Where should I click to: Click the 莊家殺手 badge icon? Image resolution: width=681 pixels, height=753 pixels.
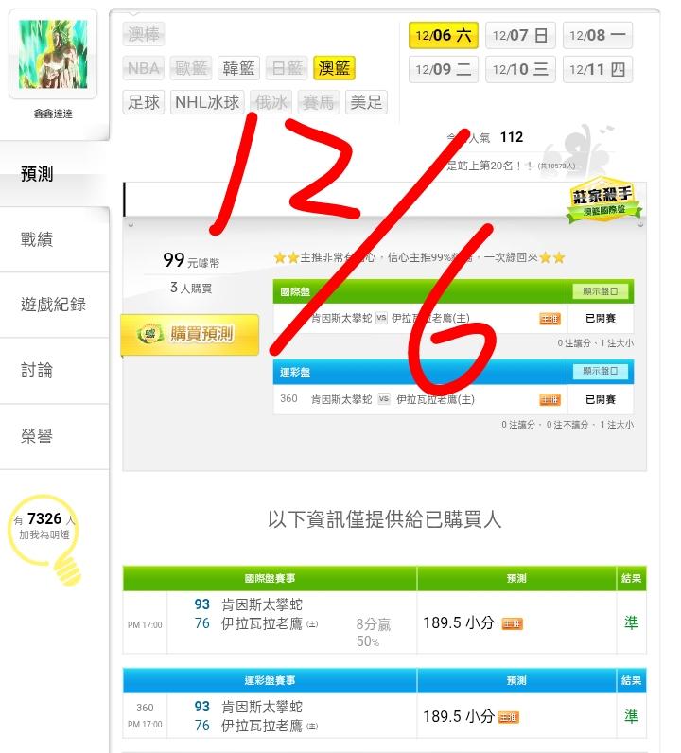pyautogui.click(x=603, y=201)
